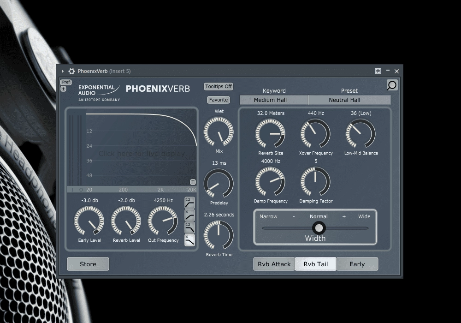This screenshot has height=323, width=461.
Task: Open the Preset dropdown showing Neutral Hall
Action: point(349,100)
